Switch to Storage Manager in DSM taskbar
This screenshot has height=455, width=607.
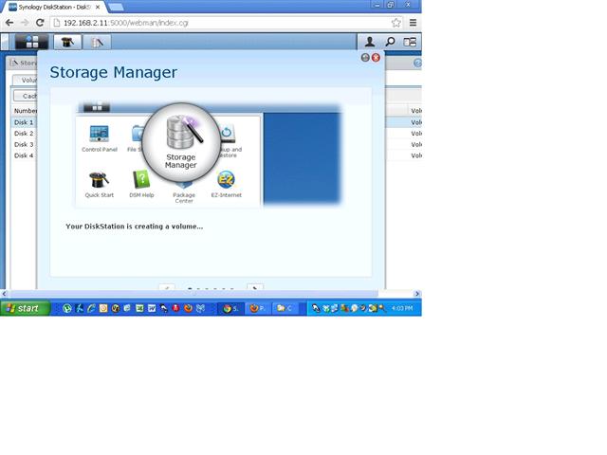(x=97, y=42)
